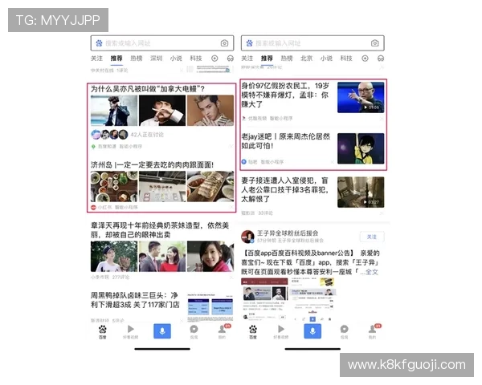The height and width of the screenshot is (385, 482).
Task: Play the 孟非 video thumbnail
Action: click(361, 97)
